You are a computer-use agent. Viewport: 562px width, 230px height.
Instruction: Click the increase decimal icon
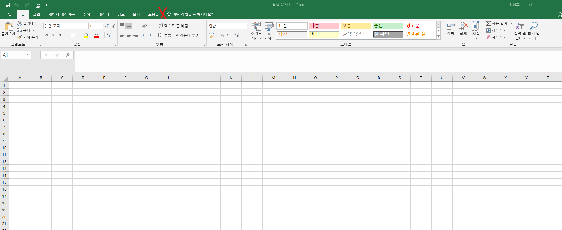237,35
